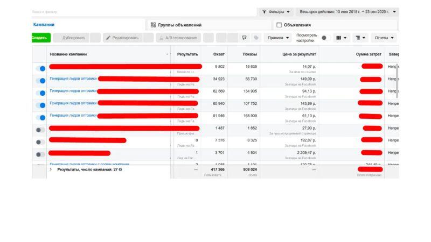The height and width of the screenshot is (242, 431).
Task: Click the flask icon on A/B-тестирование
Action: tap(161, 38)
